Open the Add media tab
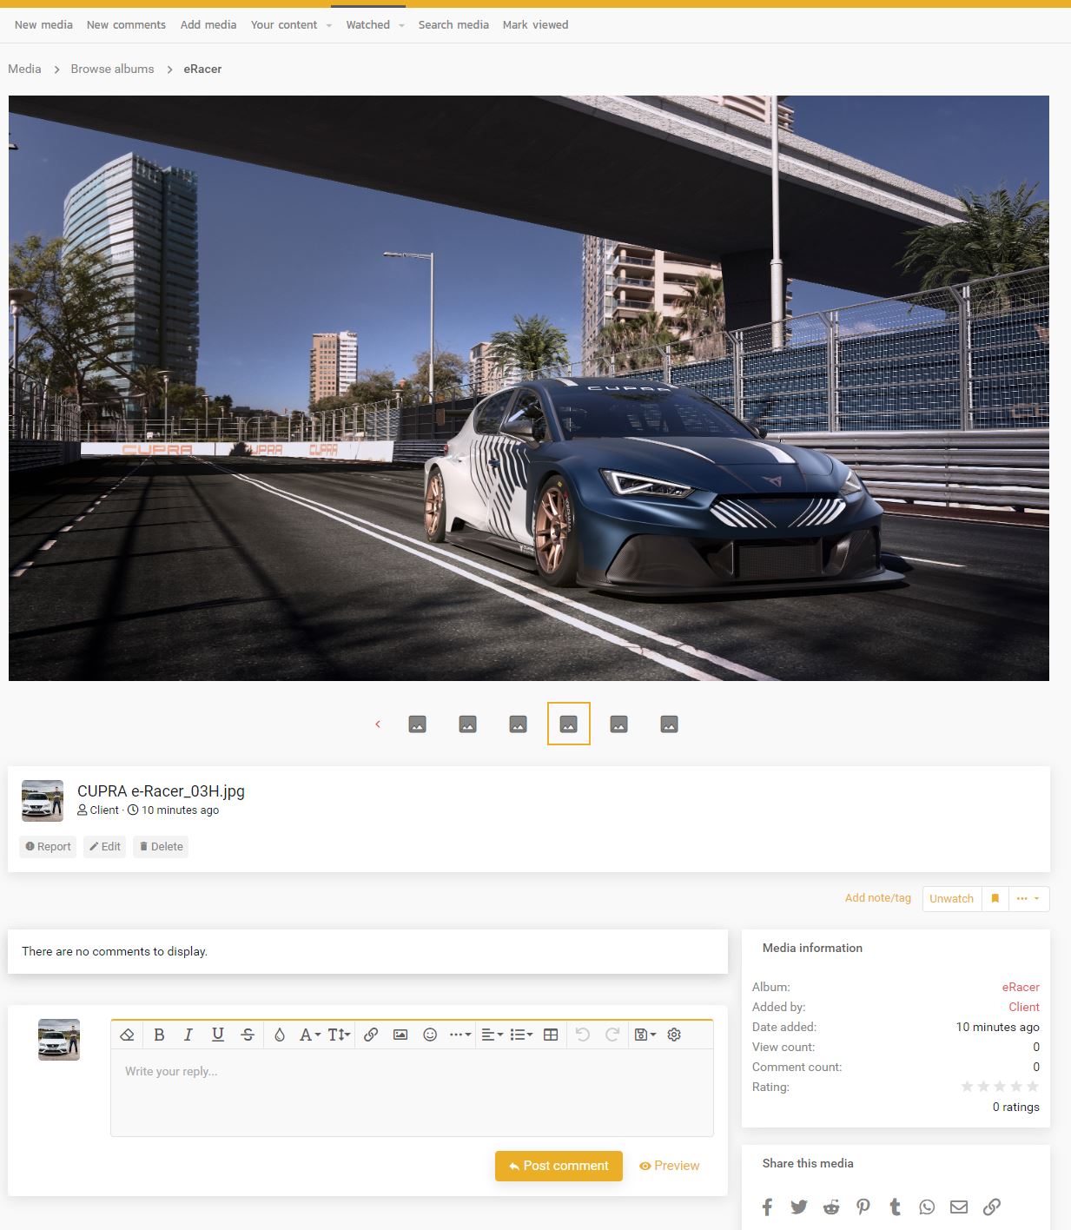 208,25
